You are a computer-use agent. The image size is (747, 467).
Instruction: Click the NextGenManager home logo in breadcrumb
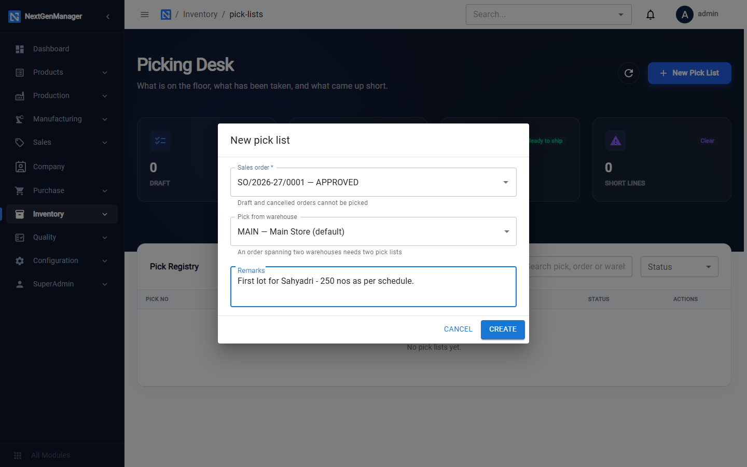pos(166,15)
